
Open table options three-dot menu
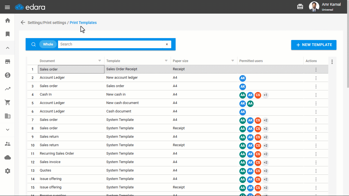pos(332,62)
